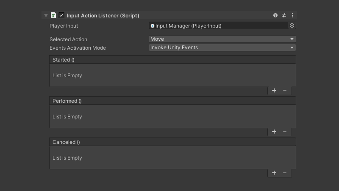Click the Selected Action label
Screen dimensions: 339x191
(68, 39)
